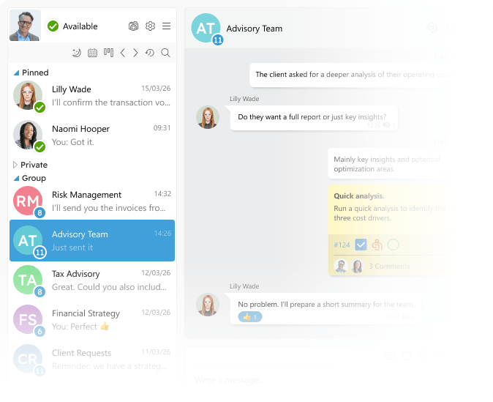Image resolution: width=493 pixels, height=402 pixels.
Task: Open the Risk Management group chat
Action: (92, 201)
